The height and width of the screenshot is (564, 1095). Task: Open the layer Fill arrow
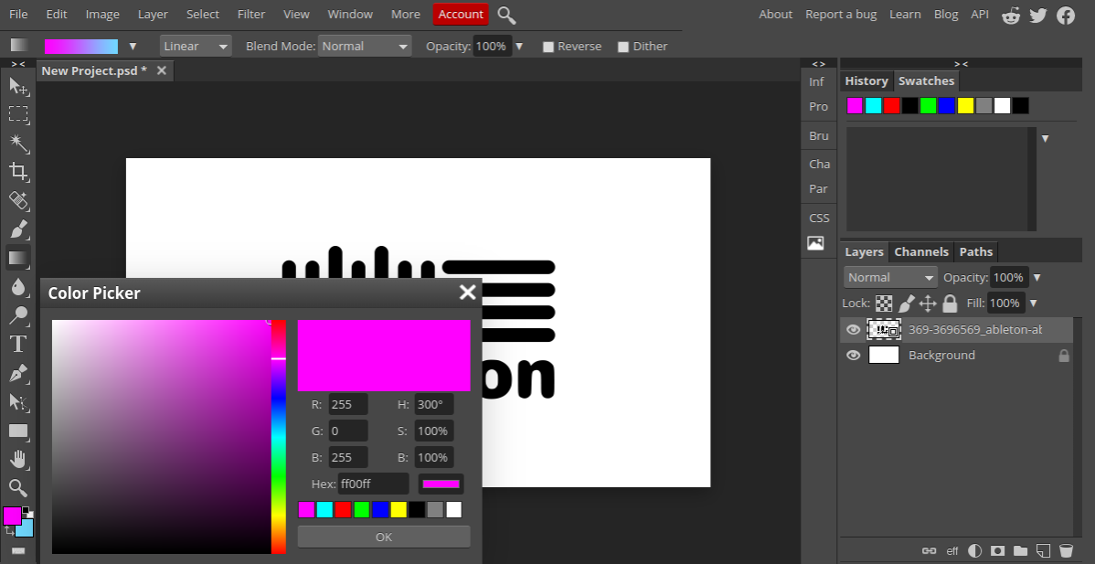coord(1033,303)
